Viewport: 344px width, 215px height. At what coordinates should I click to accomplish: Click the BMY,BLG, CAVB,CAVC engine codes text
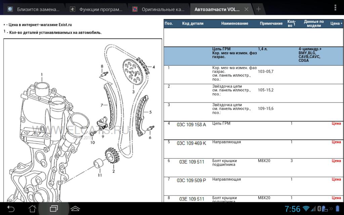(x=309, y=55)
